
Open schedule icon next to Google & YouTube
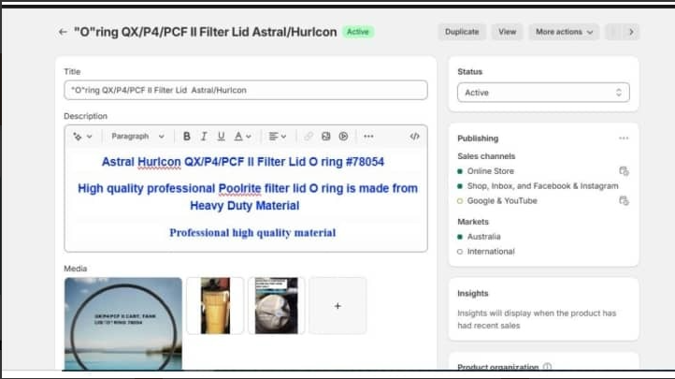click(624, 201)
